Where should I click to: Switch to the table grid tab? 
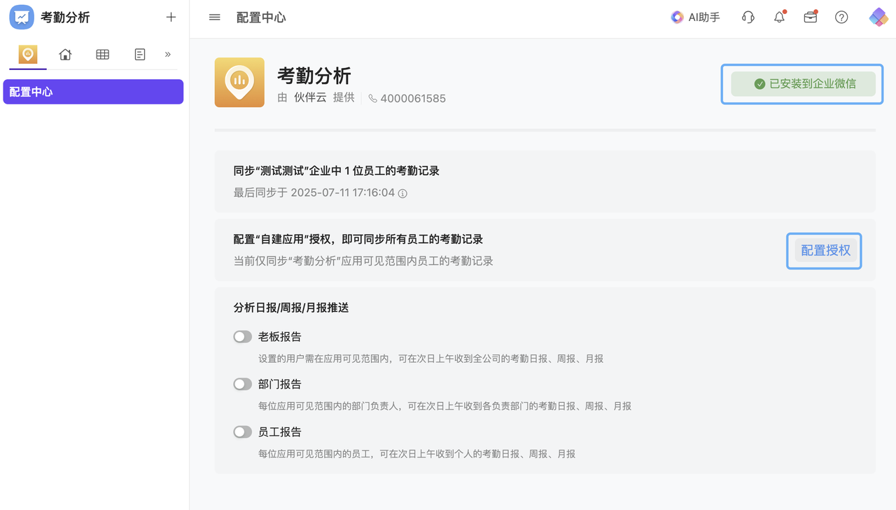coord(103,55)
